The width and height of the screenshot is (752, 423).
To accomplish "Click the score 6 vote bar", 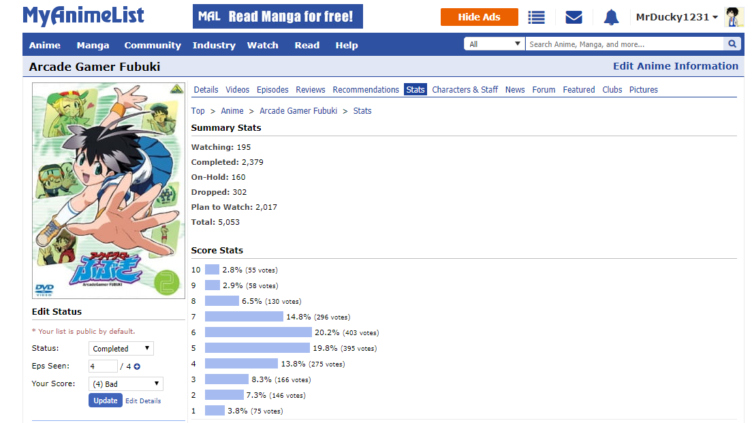I will click(x=258, y=332).
